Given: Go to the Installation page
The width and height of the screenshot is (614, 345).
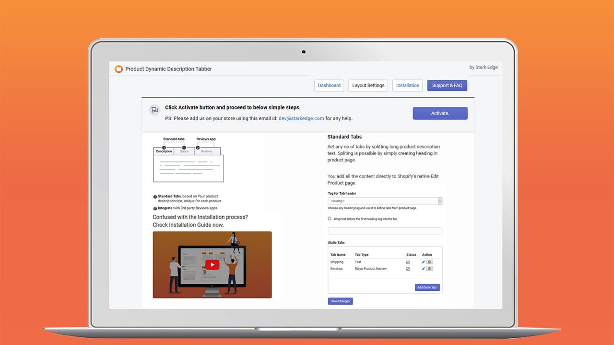Looking at the screenshot, I should pos(408,85).
